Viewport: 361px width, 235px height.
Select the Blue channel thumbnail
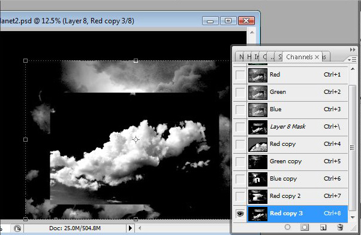258,109
